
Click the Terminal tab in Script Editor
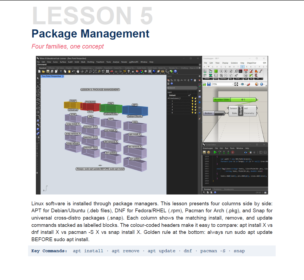click(x=207, y=189)
